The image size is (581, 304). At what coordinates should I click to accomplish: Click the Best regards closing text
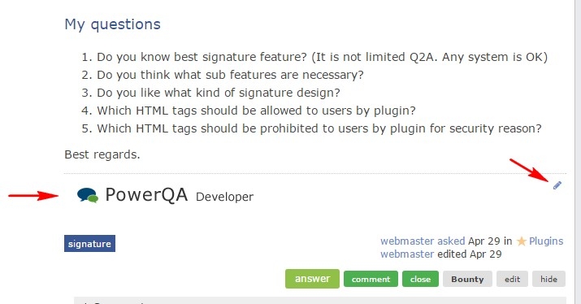pyautogui.click(x=102, y=154)
